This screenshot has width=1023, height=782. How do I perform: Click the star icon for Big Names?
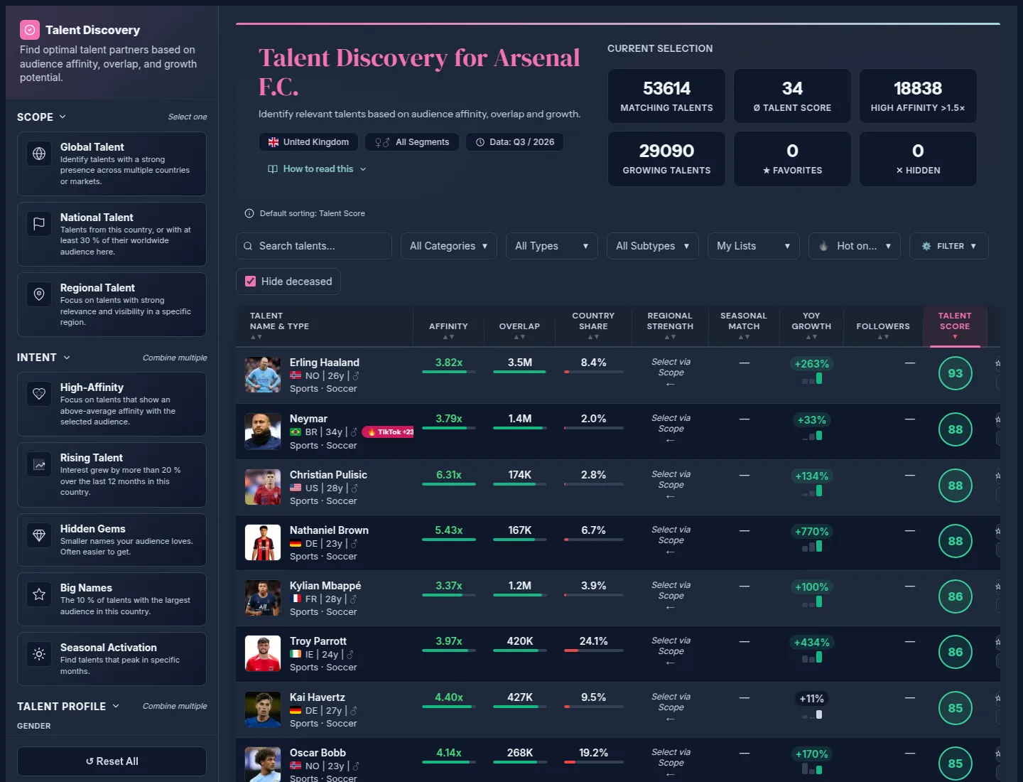(39, 594)
